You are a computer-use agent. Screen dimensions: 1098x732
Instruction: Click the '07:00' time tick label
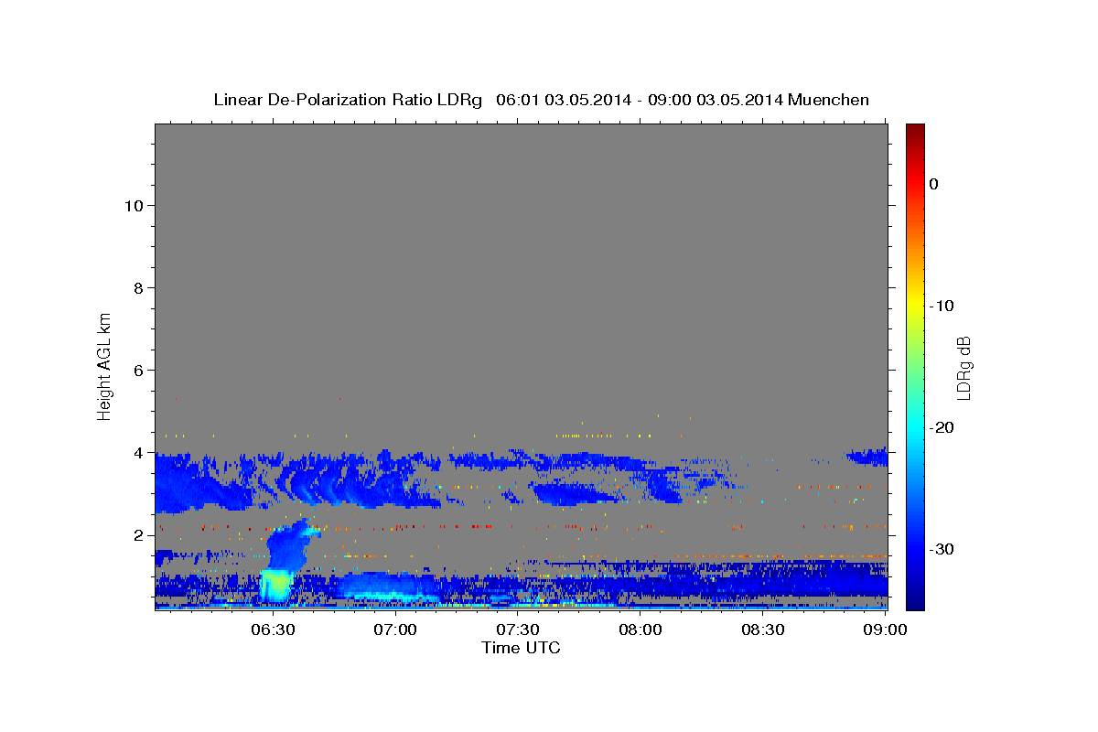395,630
